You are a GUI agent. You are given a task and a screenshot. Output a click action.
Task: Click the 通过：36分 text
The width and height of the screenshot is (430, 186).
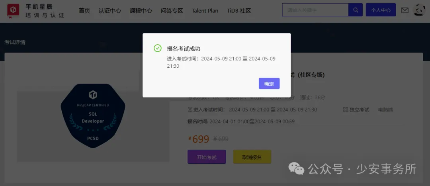[x=313, y=98]
